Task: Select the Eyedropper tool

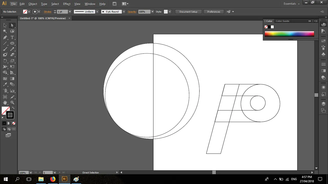Action: point(5,84)
